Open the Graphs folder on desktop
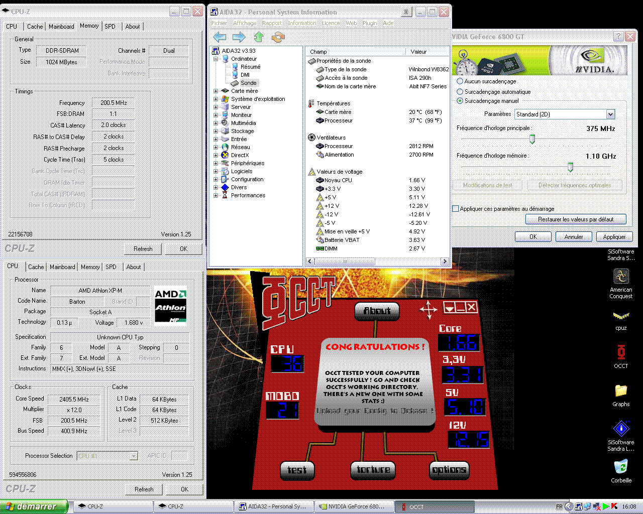Viewport: 643px width, 514px height. tap(621, 391)
